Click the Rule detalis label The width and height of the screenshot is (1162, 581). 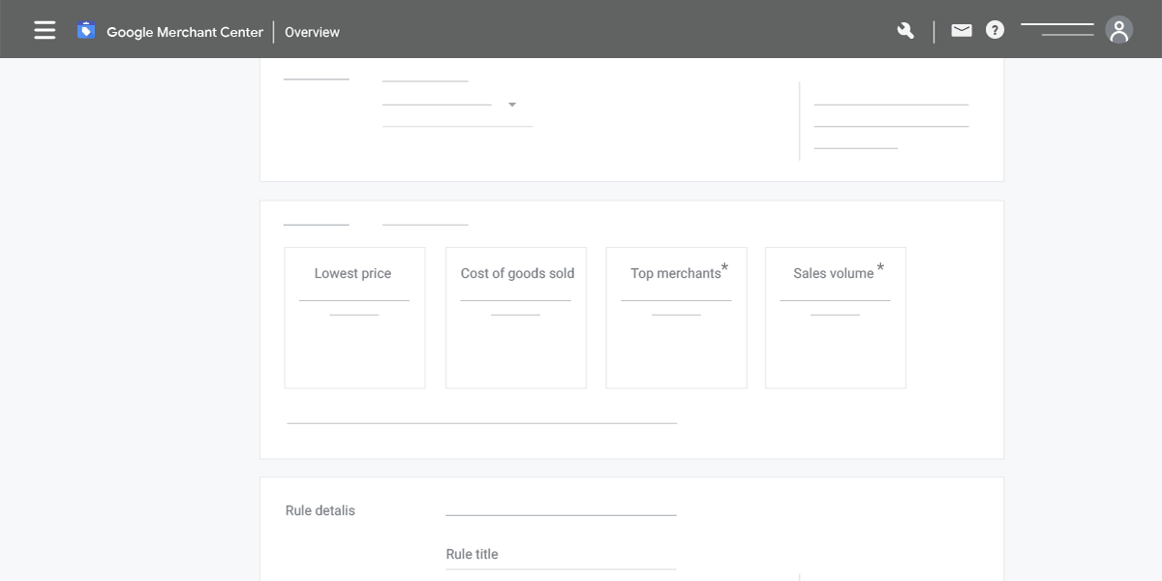tap(321, 510)
